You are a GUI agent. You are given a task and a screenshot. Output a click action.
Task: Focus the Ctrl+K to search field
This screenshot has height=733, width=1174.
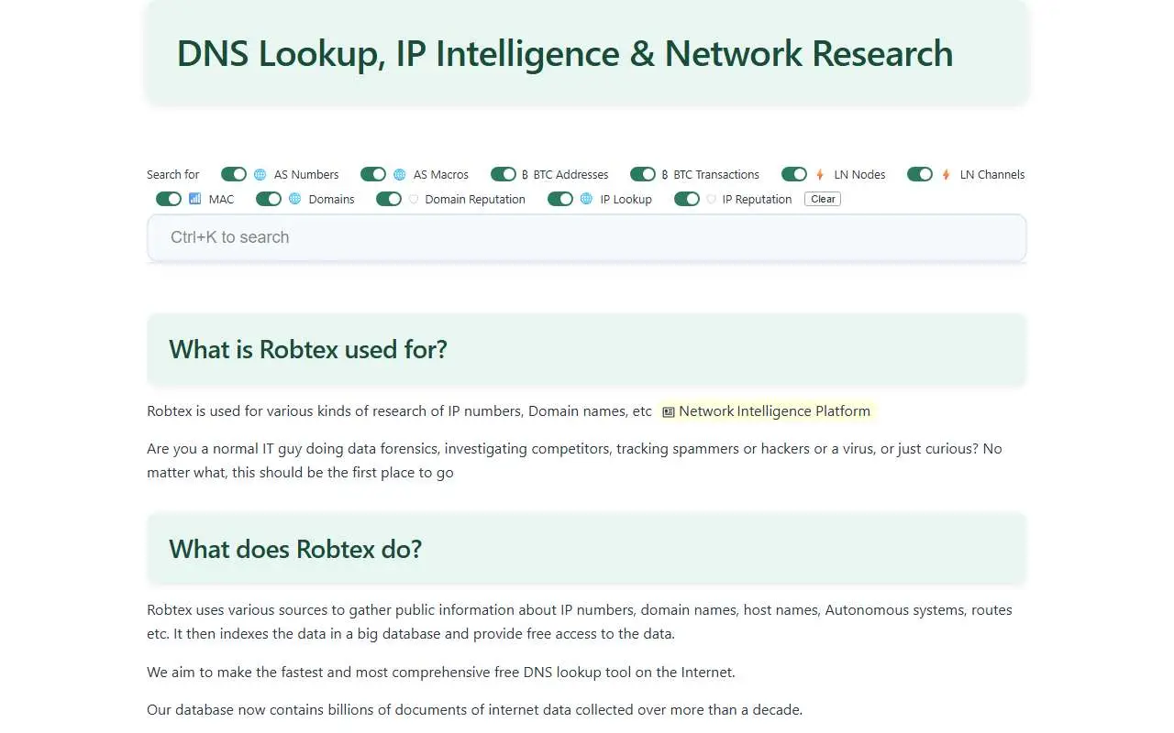click(x=587, y=237)
